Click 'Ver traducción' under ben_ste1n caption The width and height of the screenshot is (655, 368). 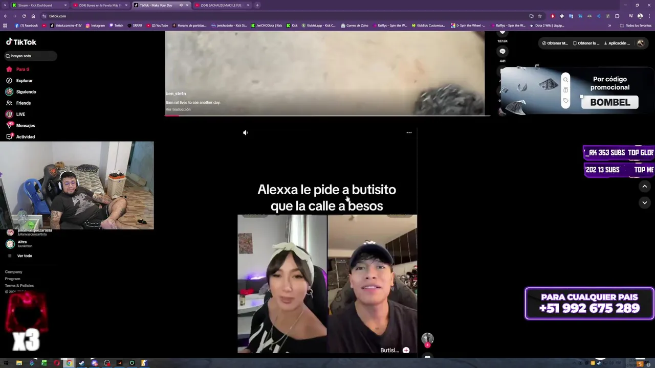point(178,109)
